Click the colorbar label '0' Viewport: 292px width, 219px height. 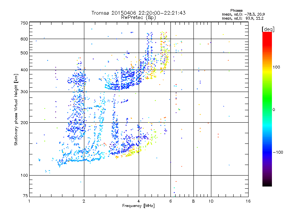pos(274,109)
